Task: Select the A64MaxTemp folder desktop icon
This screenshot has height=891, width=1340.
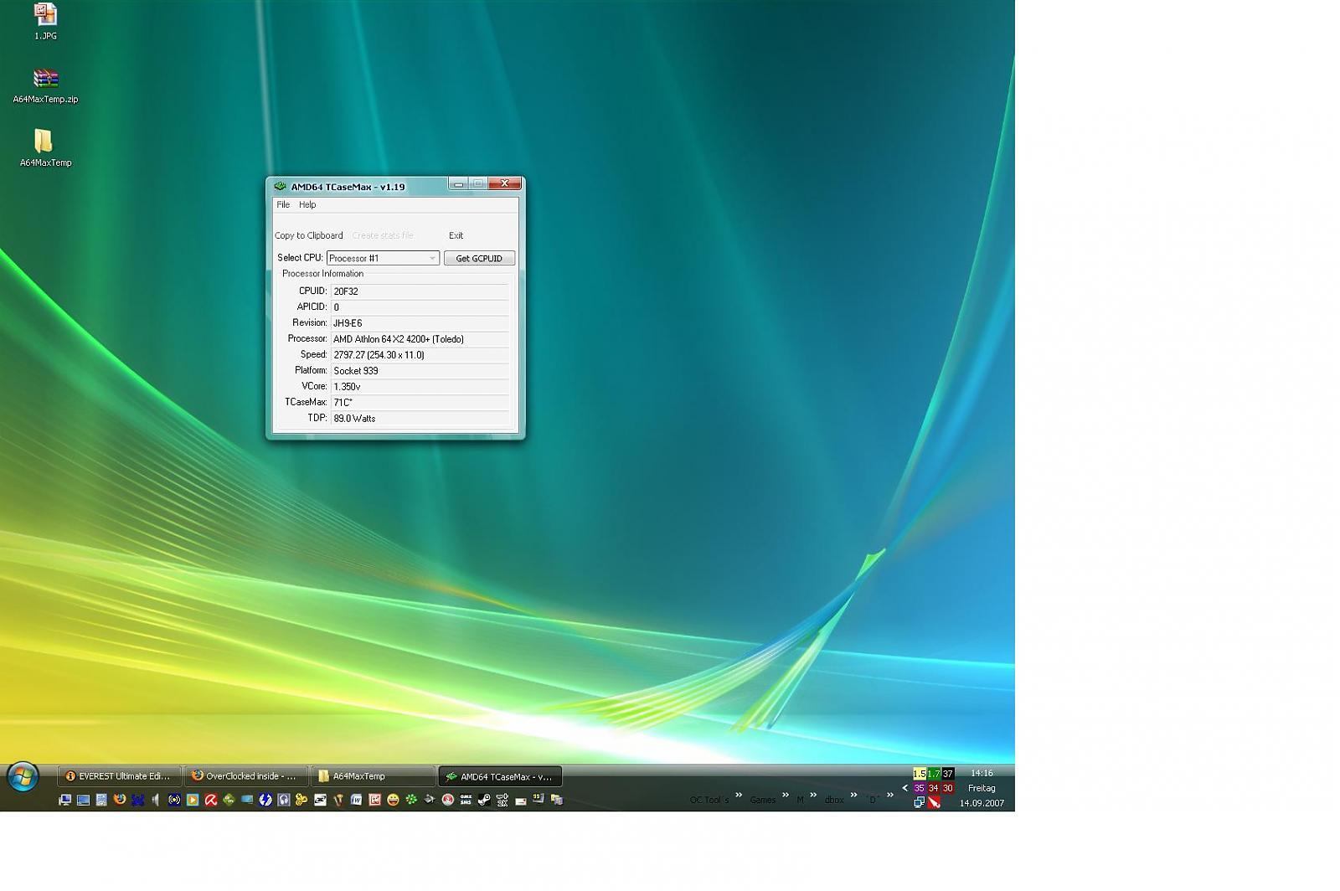Action: tap(45, 147)
